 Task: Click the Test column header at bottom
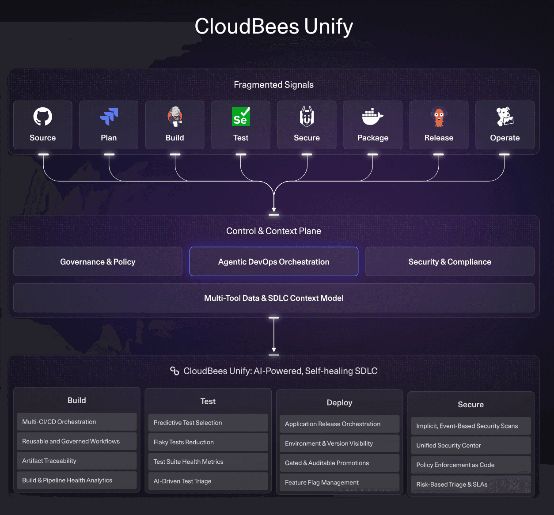point(208,401)
